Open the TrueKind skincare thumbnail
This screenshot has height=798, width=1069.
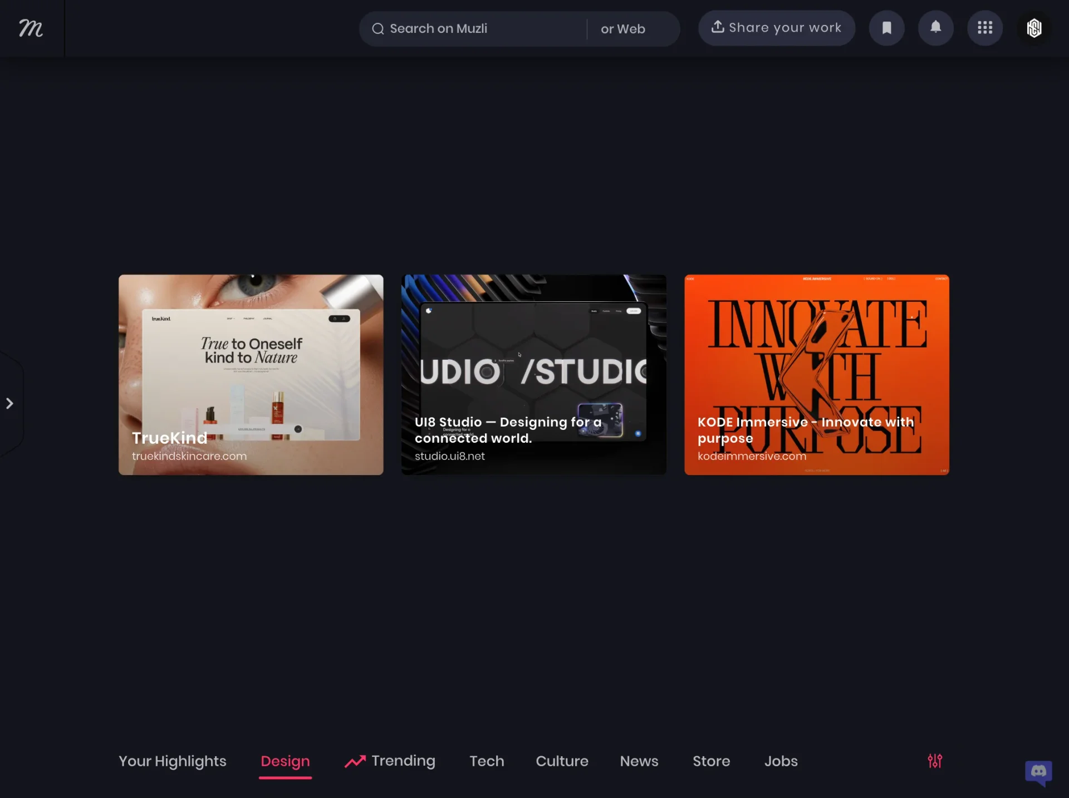(251, 374)
